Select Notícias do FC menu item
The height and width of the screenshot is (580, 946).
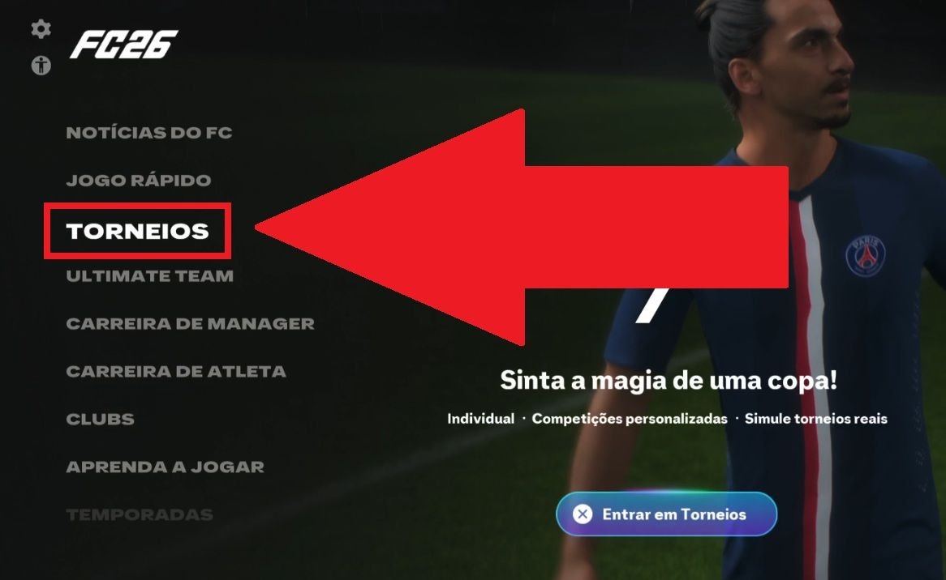(149, 133)
